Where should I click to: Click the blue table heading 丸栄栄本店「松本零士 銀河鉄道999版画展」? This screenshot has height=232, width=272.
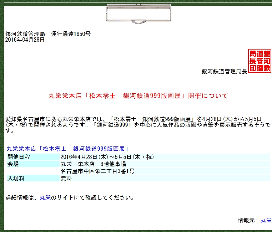68,149
